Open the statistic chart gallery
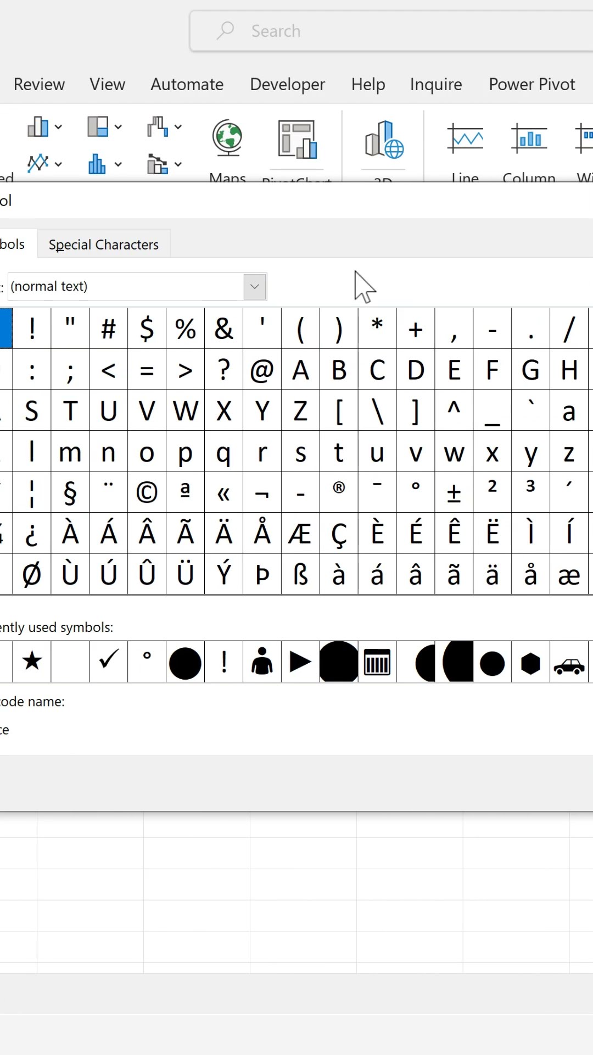 click(97, 164)
